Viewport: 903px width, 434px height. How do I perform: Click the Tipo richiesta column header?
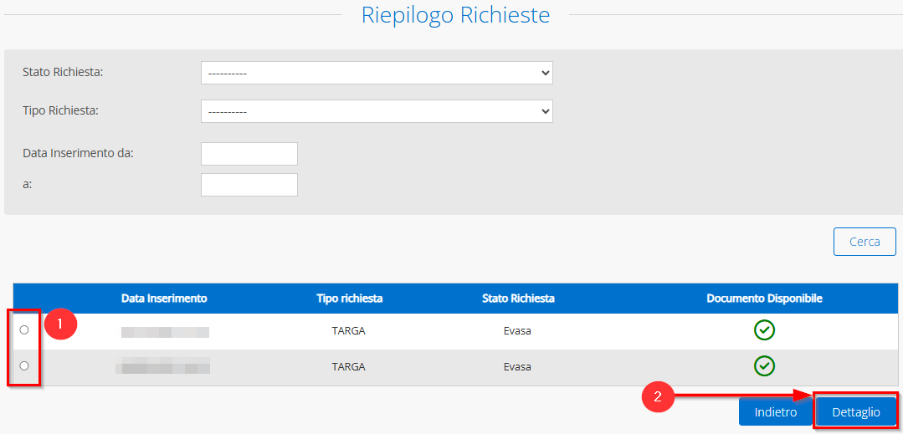coord(349,299)
